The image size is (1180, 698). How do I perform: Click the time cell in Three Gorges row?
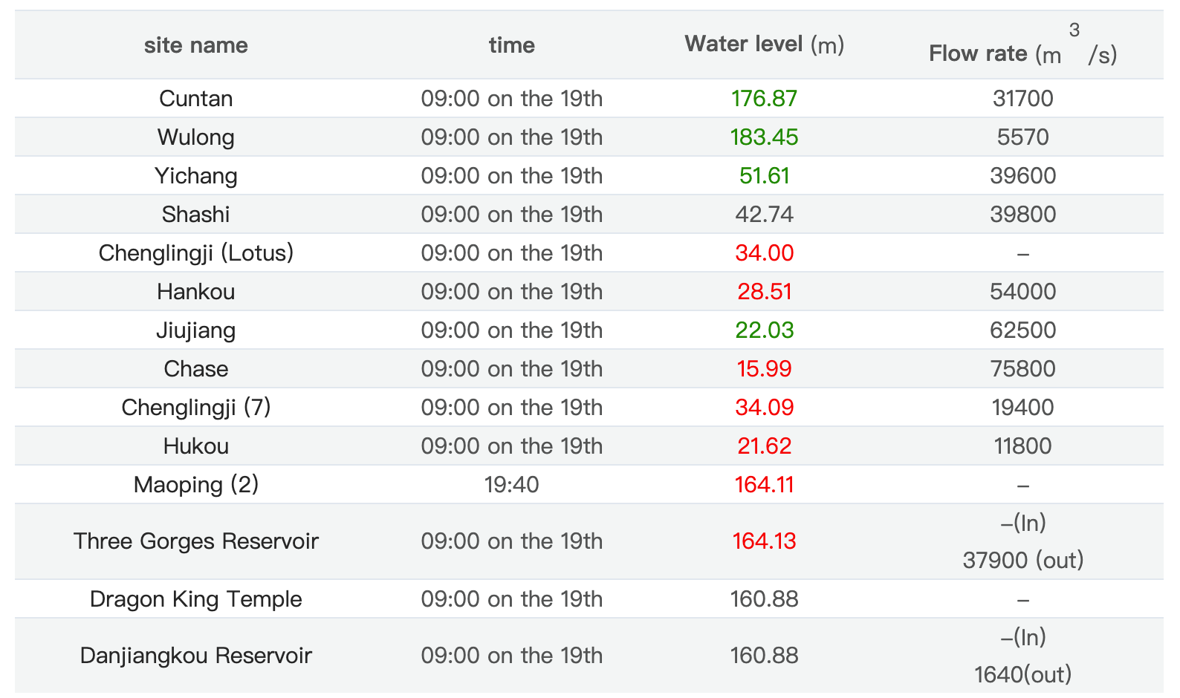click(512, 541)
